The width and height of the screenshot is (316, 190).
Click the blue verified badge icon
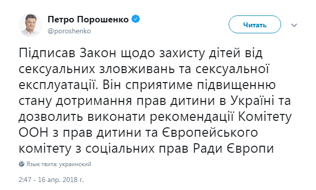pyautogui.click(x=136, y=19)
